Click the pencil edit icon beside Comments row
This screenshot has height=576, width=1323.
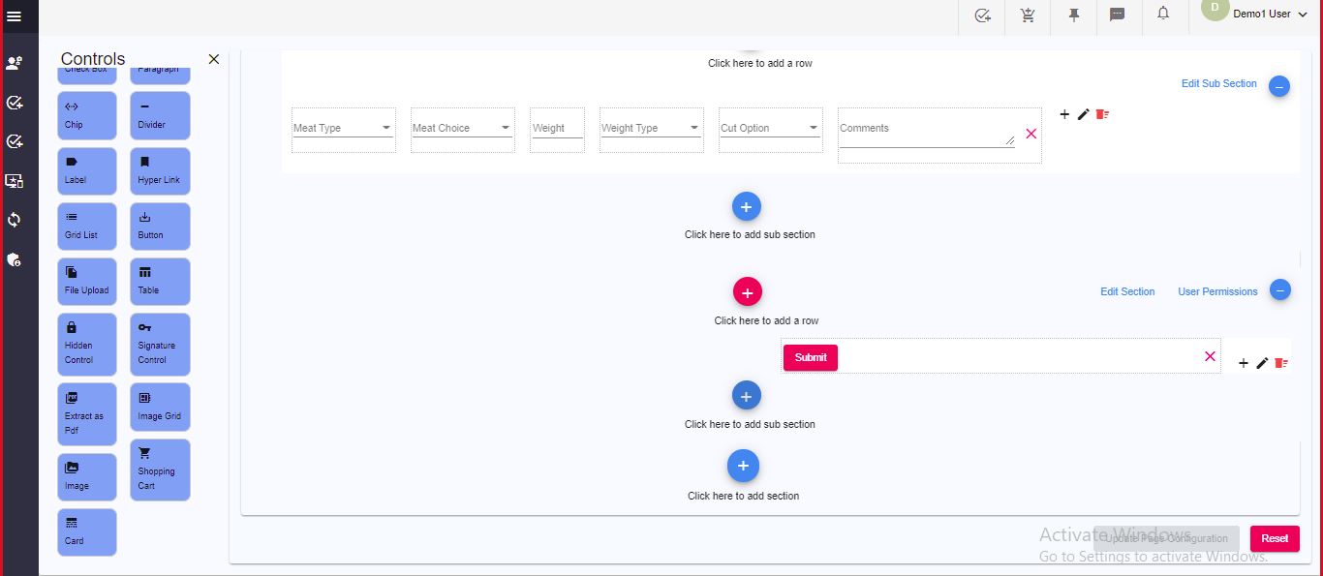pos(1084,114)
